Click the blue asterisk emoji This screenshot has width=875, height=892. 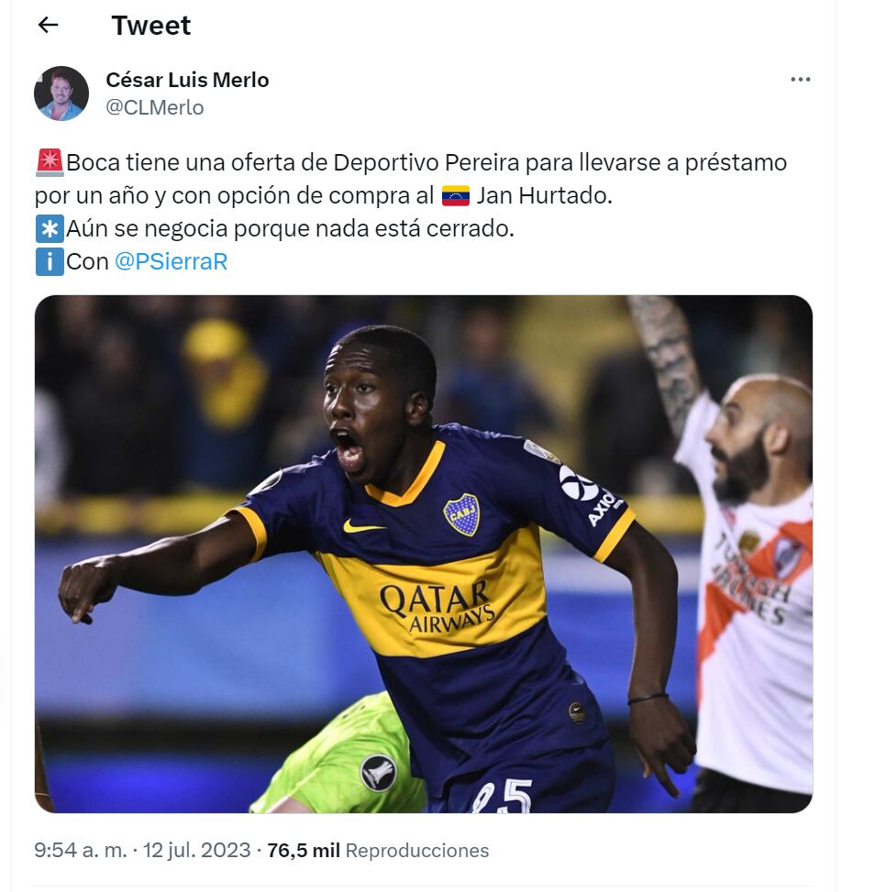50,228
